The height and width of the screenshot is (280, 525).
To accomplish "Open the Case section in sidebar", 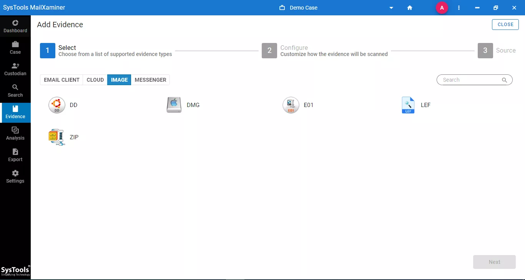I will tap(15, 48).
